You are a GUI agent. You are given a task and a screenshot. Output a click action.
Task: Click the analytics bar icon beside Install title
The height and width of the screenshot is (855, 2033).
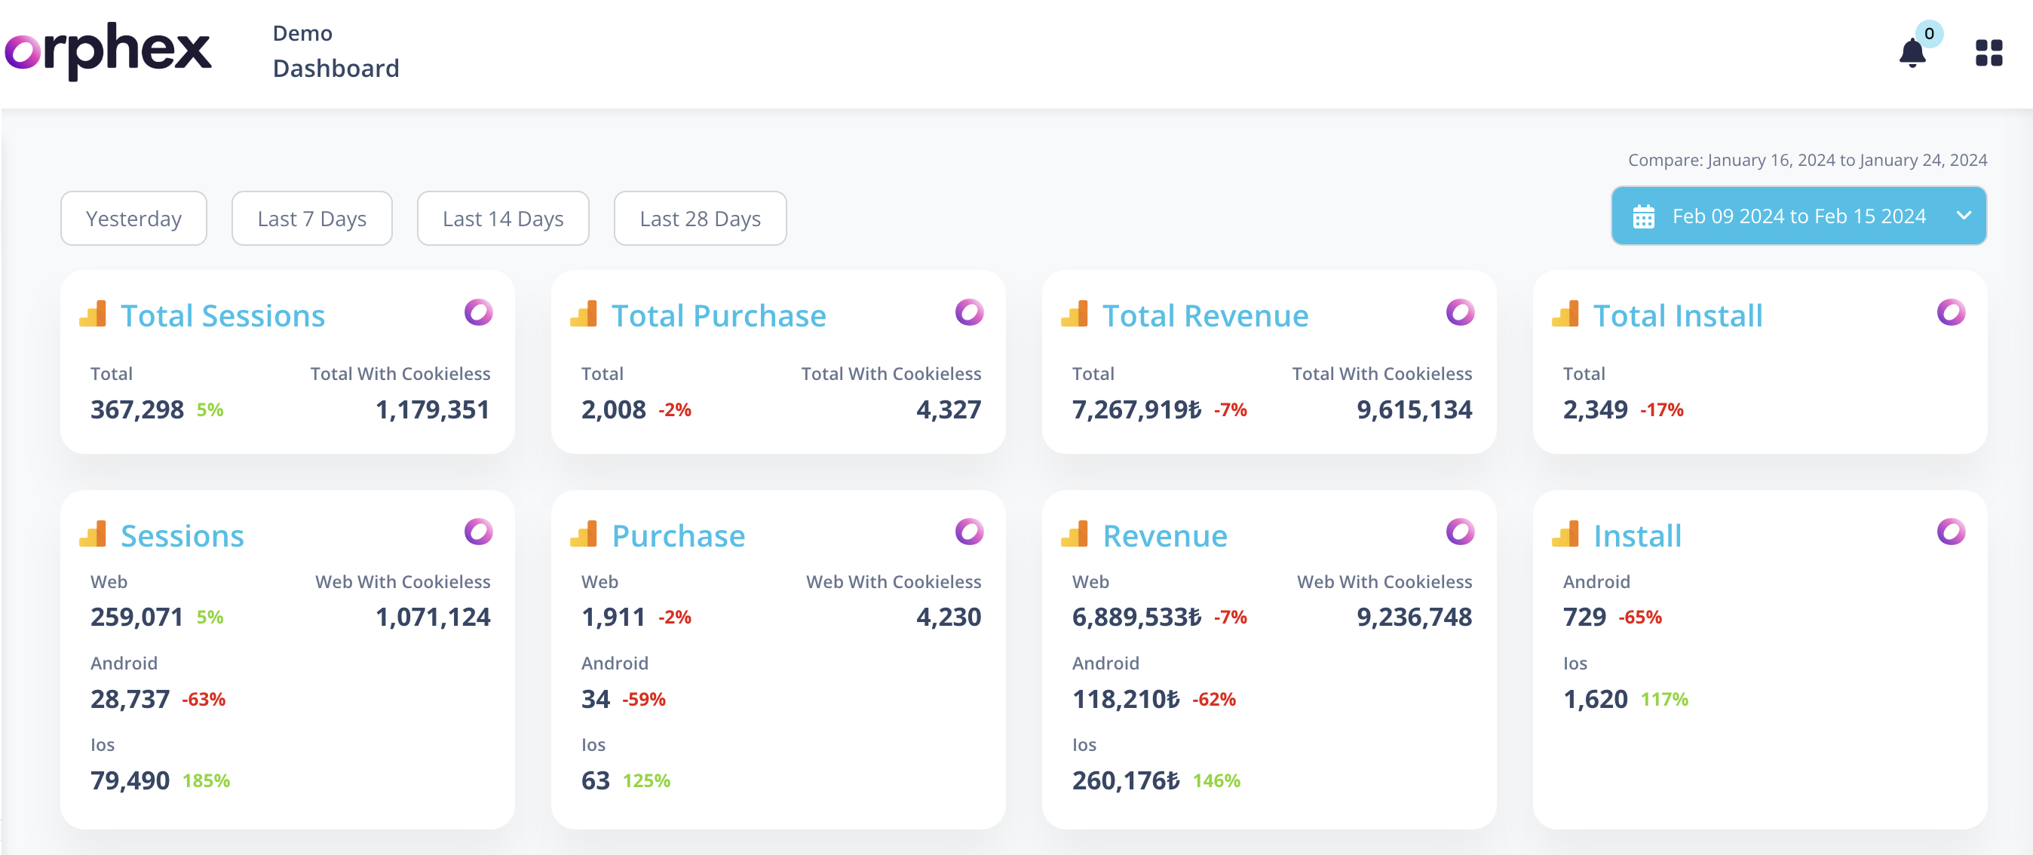[x=1565, y=534]
